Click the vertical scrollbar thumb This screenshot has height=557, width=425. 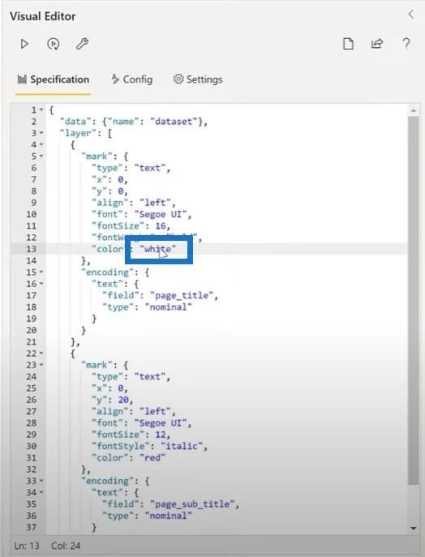click(x=414, y=300)
